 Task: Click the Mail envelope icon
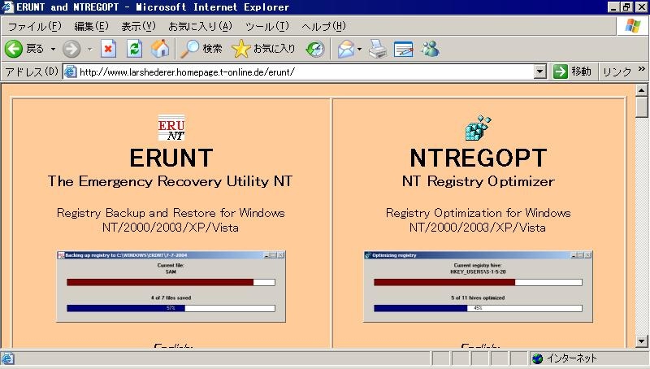point(346,49)
